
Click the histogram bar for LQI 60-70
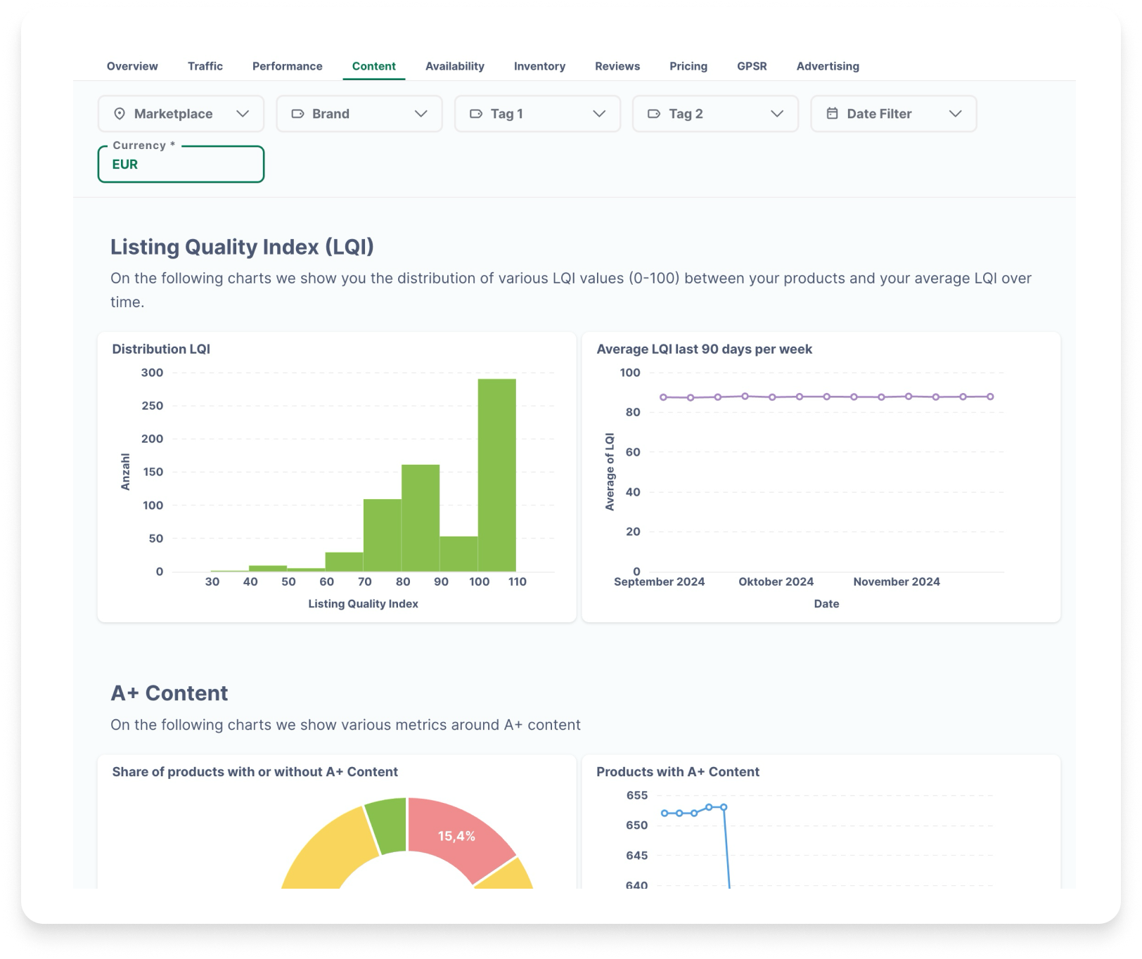coord(344,562)
